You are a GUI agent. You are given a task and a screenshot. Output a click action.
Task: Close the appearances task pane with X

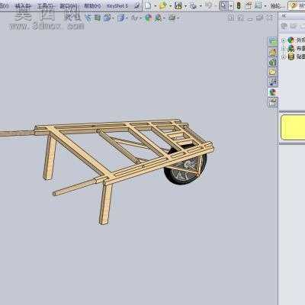[284, 16]
